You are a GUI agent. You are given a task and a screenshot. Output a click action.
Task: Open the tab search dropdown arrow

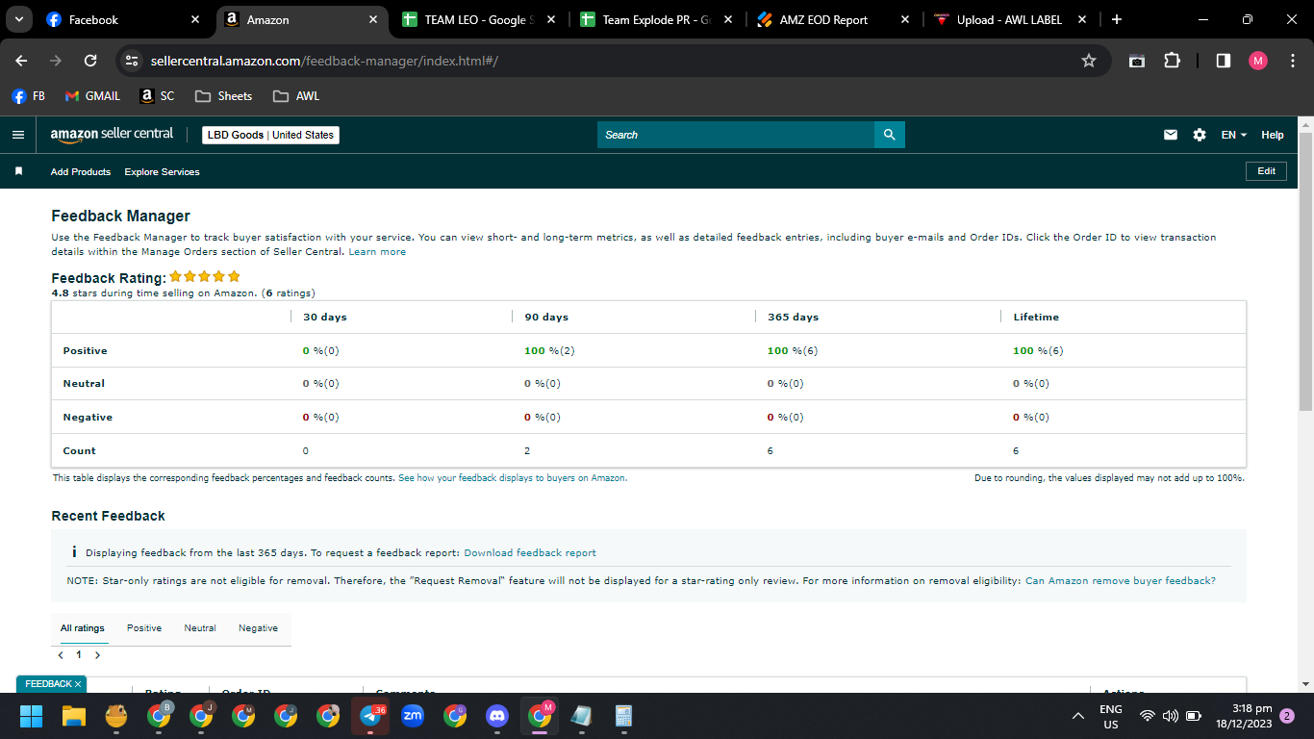tap(18, 19)
